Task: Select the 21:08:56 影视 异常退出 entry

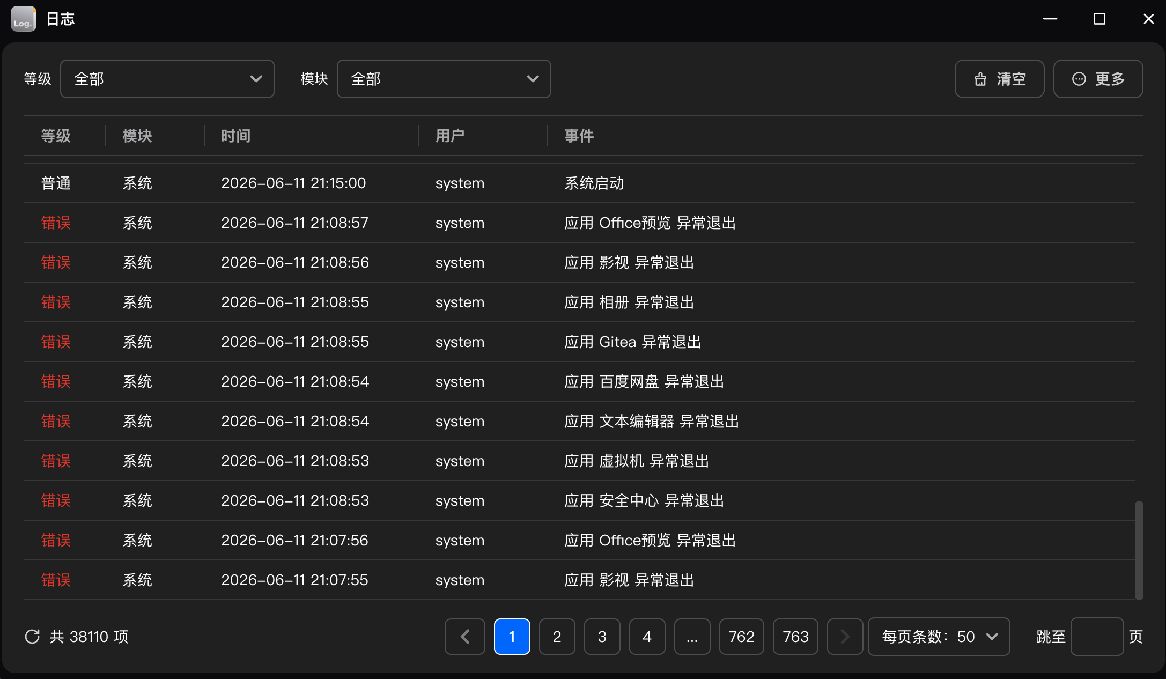Action: [x=579, y=262]
